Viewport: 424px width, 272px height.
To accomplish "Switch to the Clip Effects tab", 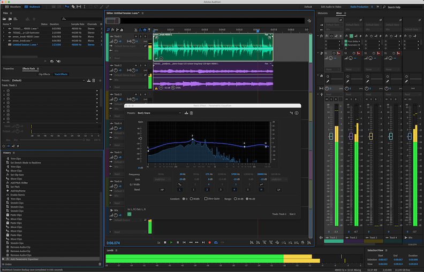I will (44, 74).
